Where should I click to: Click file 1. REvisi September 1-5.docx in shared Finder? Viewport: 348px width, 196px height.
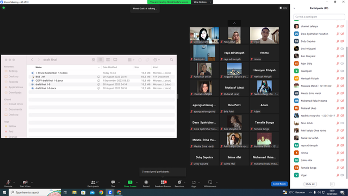click(52, 73)
